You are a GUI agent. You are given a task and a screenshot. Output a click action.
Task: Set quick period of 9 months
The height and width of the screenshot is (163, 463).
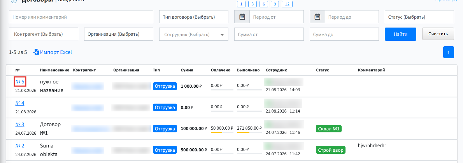(275, 4)
